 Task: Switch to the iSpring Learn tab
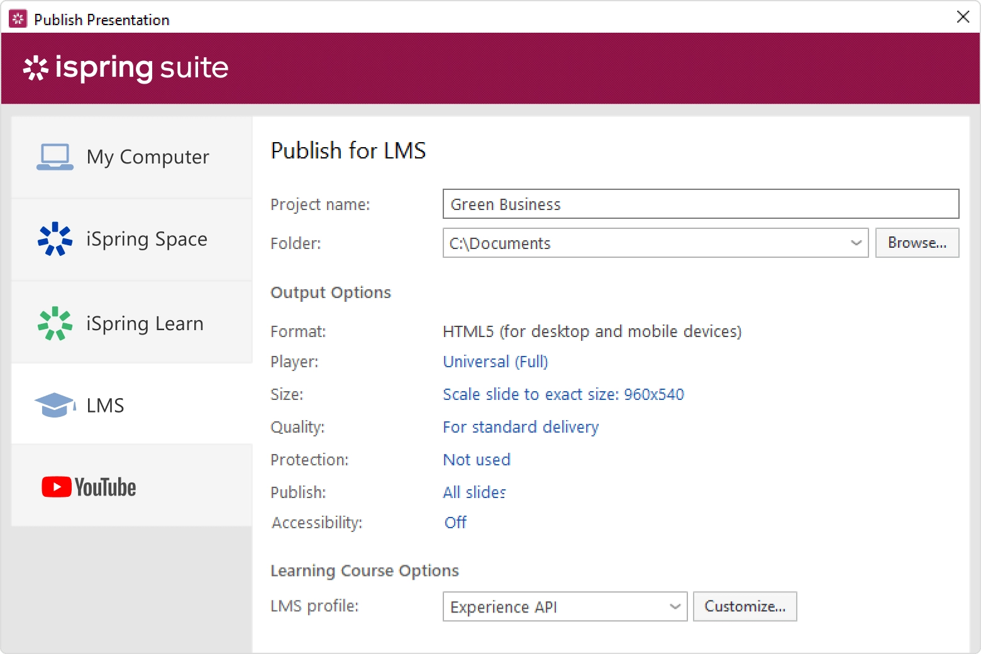tap(132, 323)
